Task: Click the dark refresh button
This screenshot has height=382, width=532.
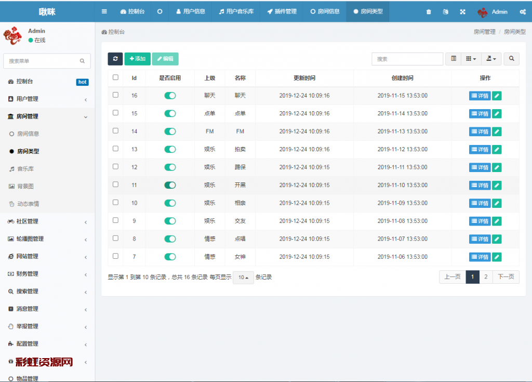Action: [x=115, y=59]
